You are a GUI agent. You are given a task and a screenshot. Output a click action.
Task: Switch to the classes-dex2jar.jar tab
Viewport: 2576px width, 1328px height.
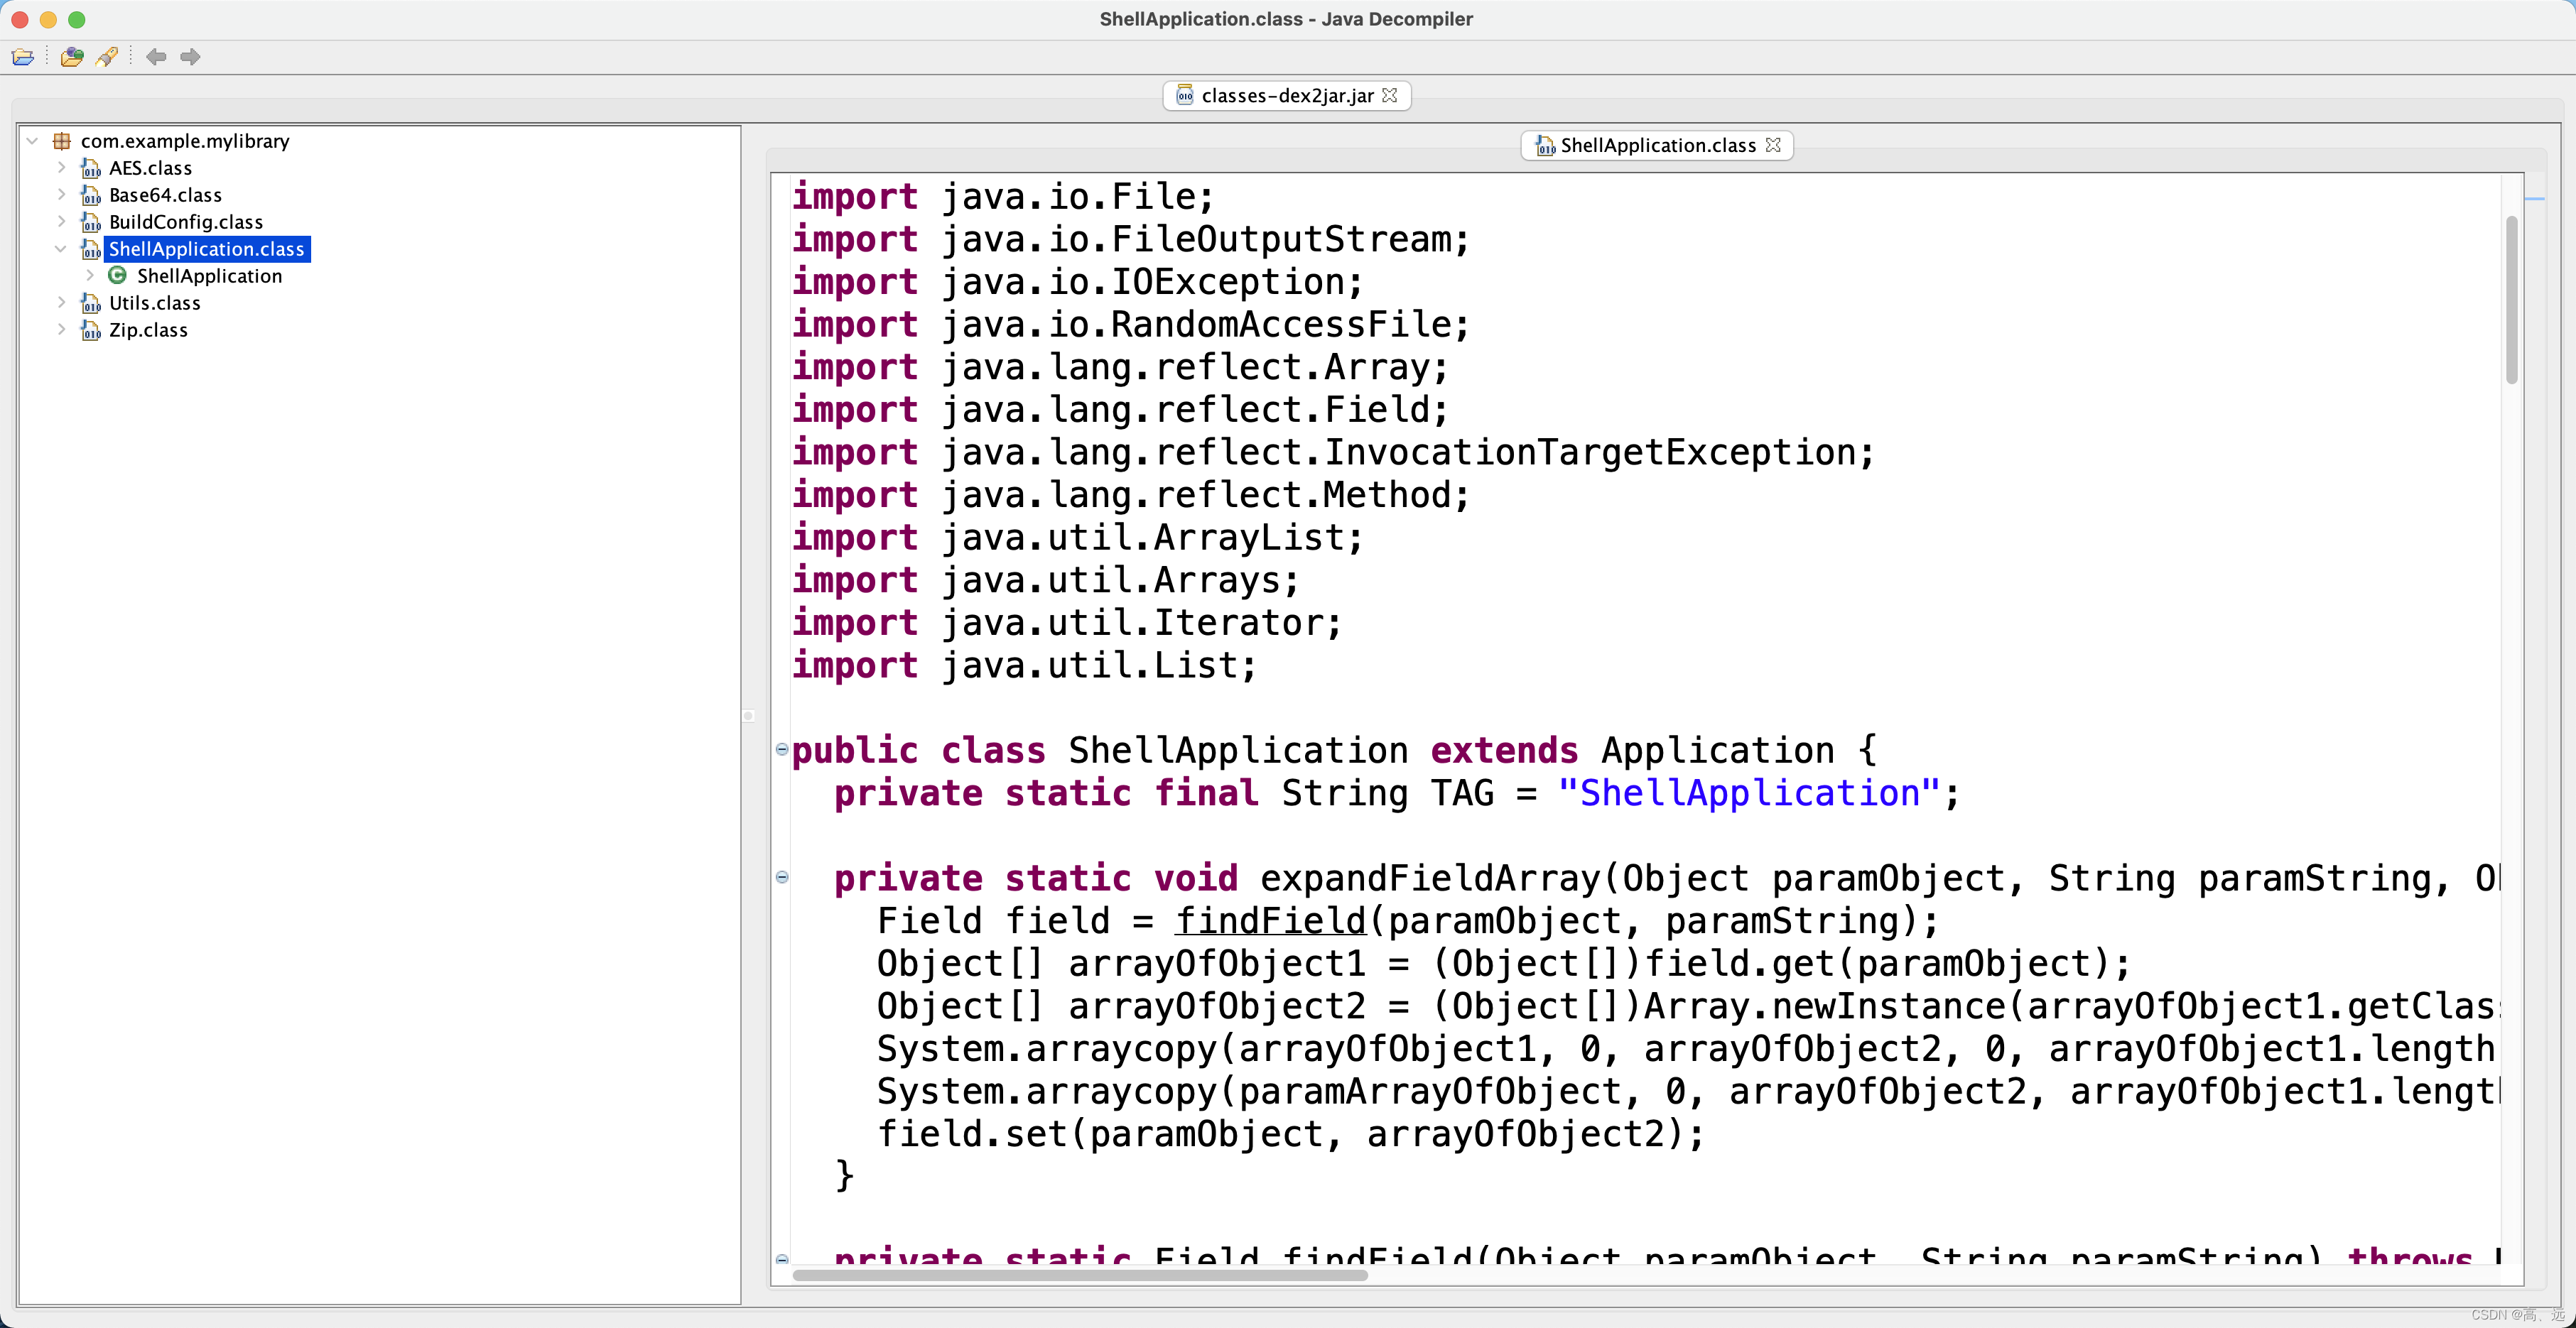1286,96
